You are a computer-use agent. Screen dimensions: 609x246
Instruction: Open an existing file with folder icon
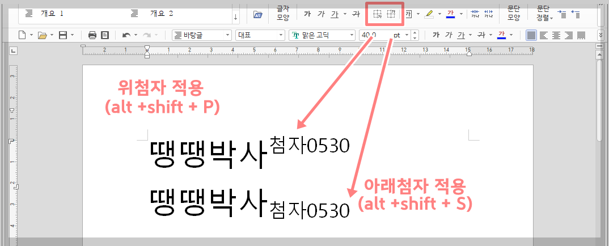click(x=43, y=35)
